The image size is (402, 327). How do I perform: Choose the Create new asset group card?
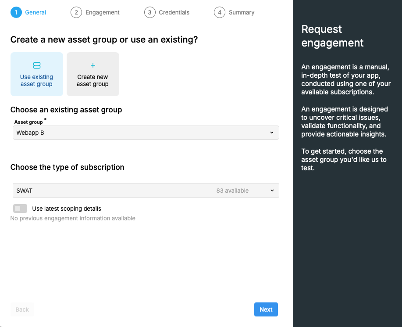coord(93,74)
